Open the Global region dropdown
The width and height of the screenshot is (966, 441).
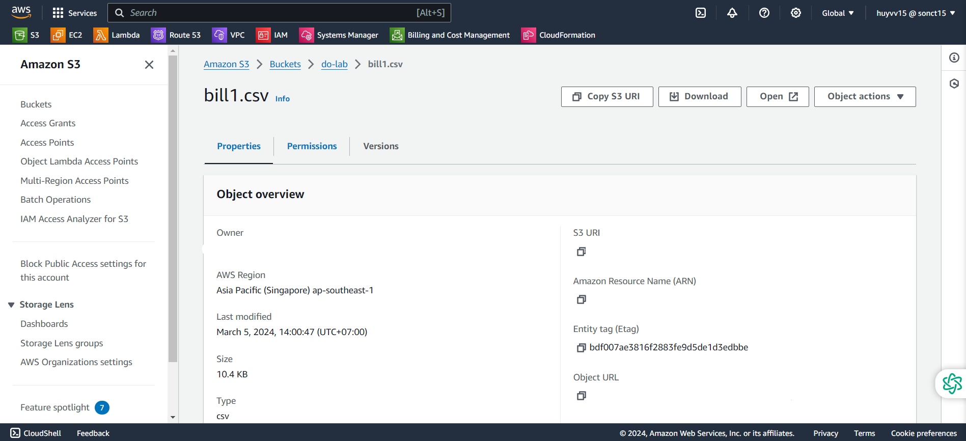click(x=838, y=13)
